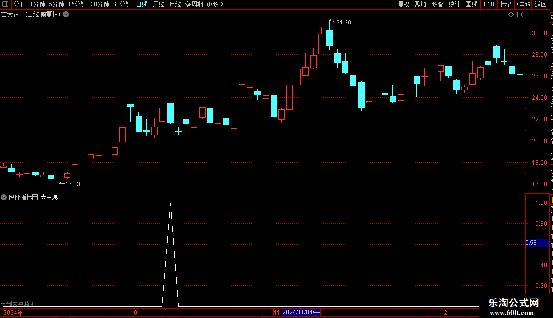Viewport: 553px width, 318px height.
Task: Click the 2024/11/04 date marker
Action: (x=301, y=312)
